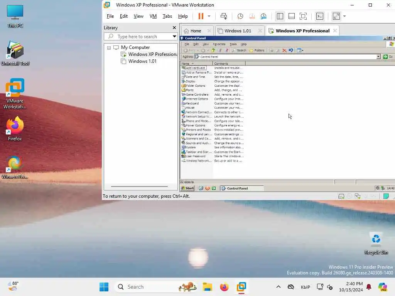Select the Display item

tap(188, 81)
